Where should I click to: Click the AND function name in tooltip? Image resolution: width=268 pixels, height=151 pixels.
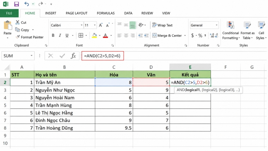point(181,90)
